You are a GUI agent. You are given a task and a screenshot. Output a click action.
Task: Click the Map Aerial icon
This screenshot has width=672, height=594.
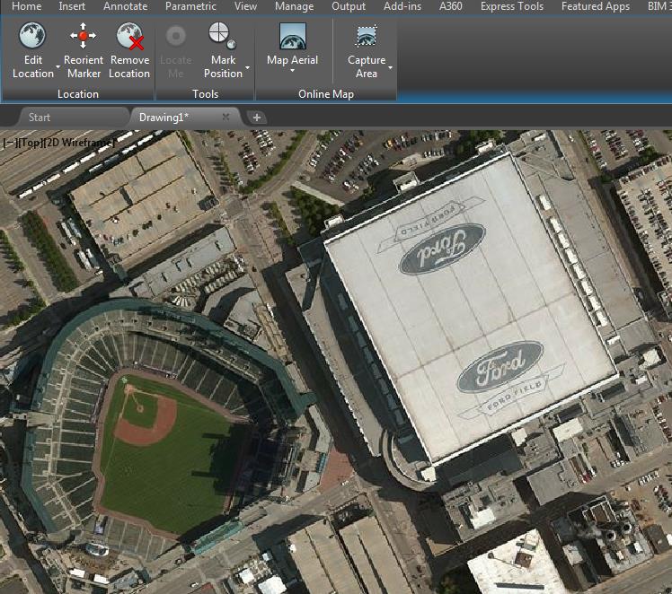pos(292,38)
